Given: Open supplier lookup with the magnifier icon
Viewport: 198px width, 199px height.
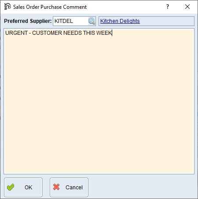Looking at the screenshot, I should point(92,21).
